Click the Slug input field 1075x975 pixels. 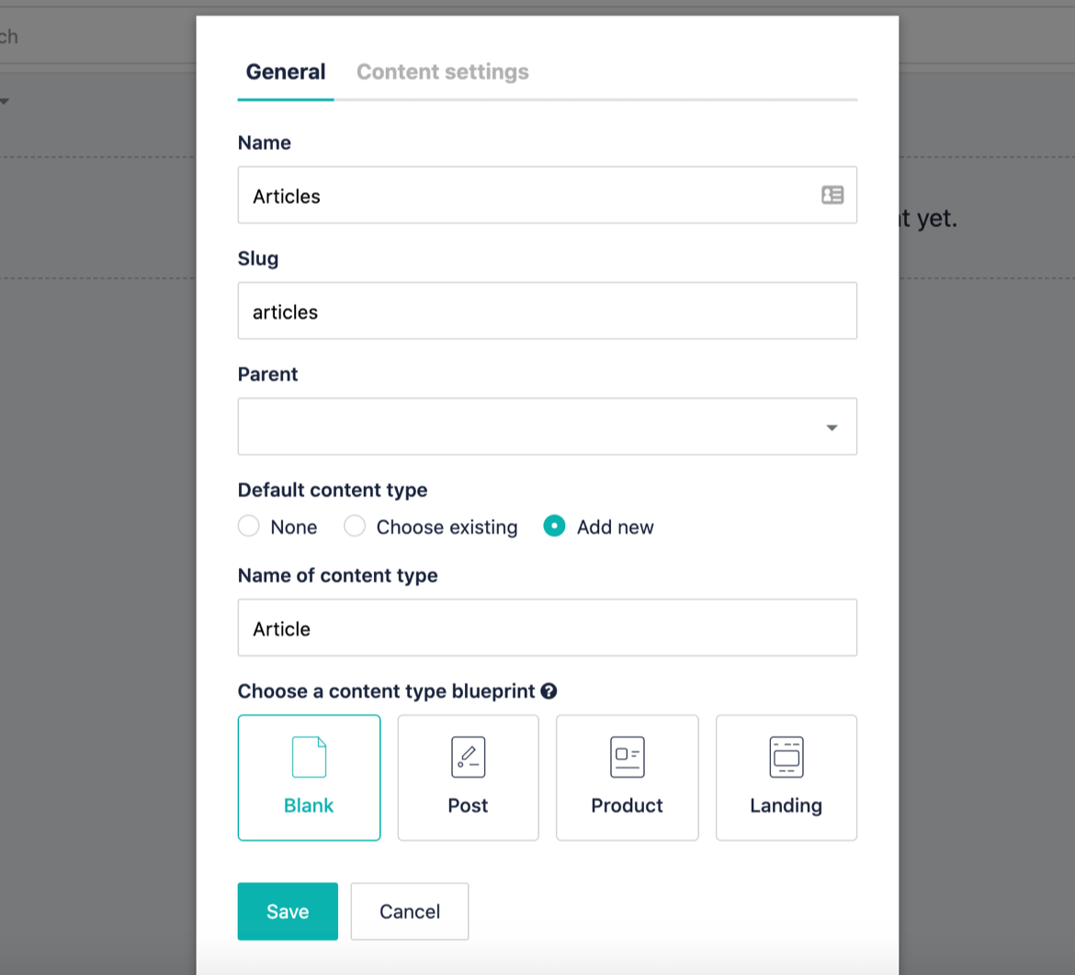547,312
